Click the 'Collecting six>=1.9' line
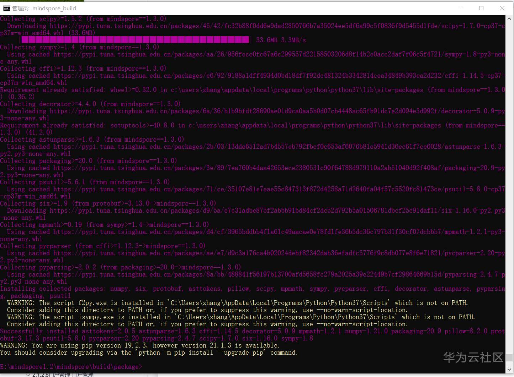 (x=108, y=203)
